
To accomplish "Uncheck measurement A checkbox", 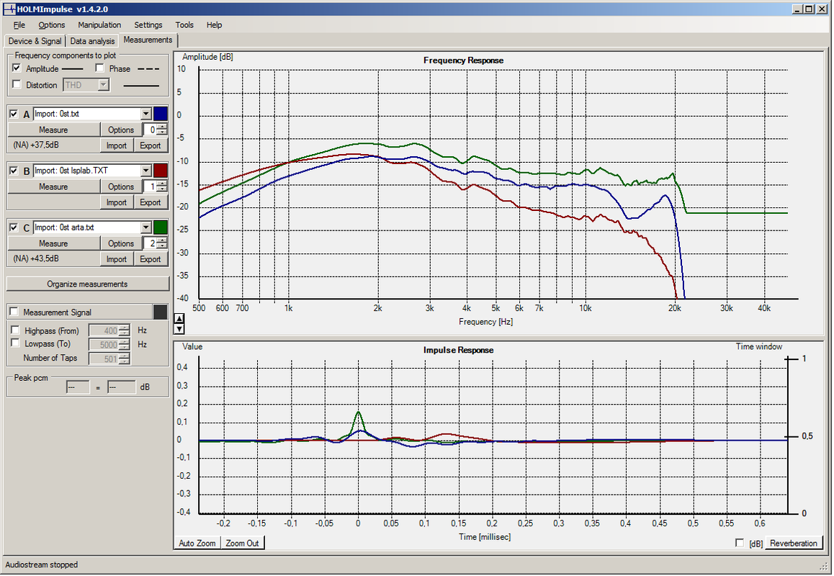I will click(x=14, y=114).
